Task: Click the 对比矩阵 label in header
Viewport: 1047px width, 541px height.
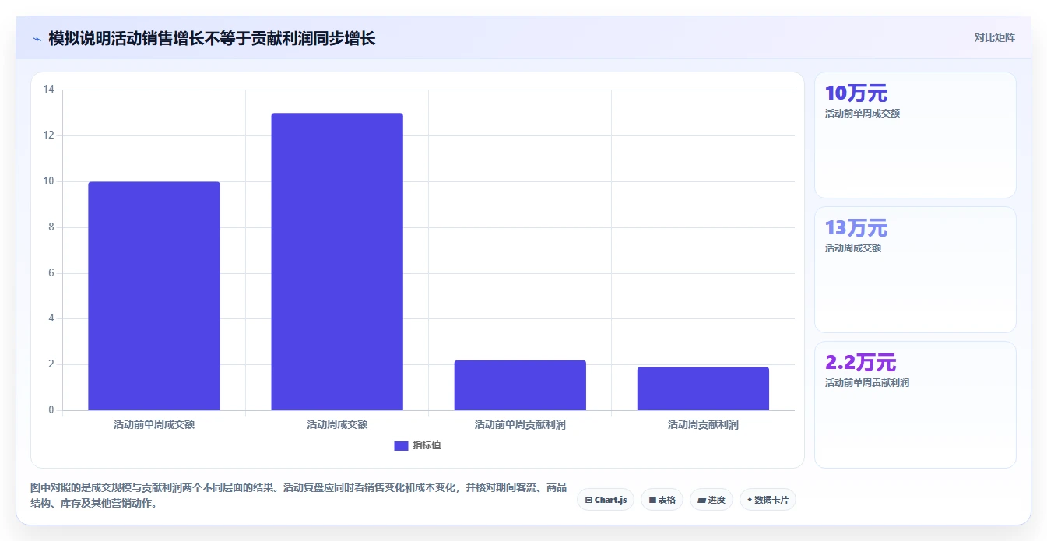Action: 994,37
